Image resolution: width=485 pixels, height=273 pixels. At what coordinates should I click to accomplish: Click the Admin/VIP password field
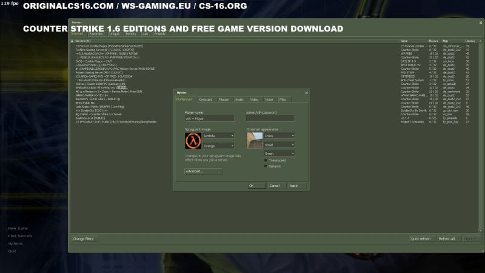pyautogui.click(x=270, y=118)
